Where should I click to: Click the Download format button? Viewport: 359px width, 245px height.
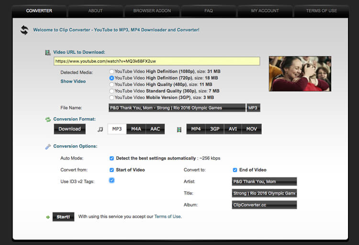point(69,129)
